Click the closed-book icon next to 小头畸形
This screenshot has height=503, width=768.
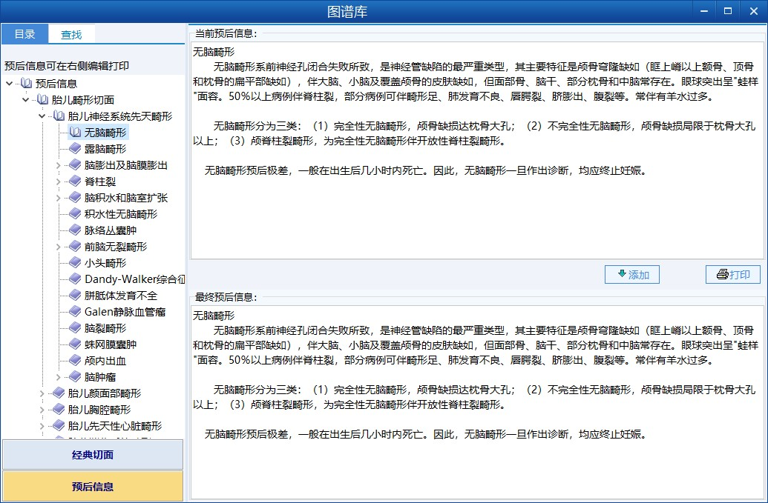tap(75, 263)
